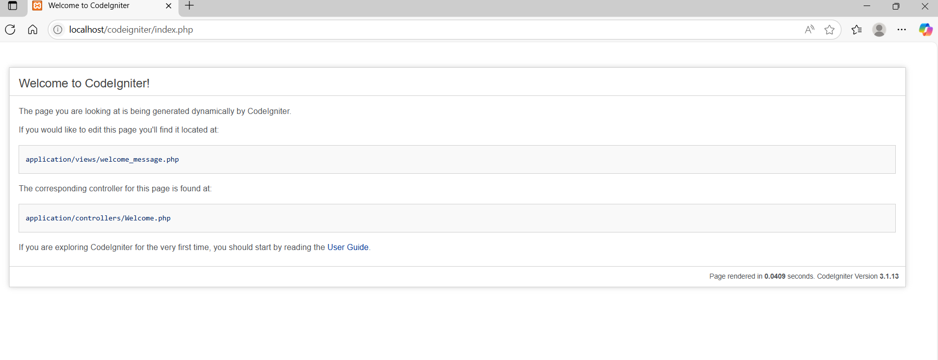Screen dimensions: 938x360
Task: Add this page to favorites with star
Action: click(829, 30)
